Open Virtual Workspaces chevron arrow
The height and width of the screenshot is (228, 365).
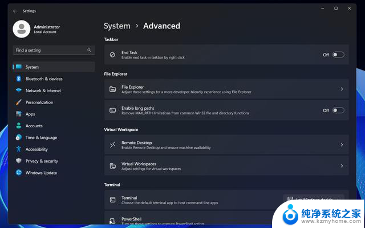pos(342,166)
